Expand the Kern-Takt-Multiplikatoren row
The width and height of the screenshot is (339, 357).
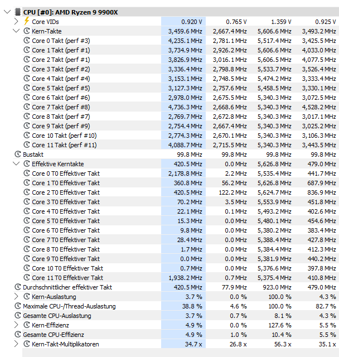pyautogui.click(x=16, y=344)
